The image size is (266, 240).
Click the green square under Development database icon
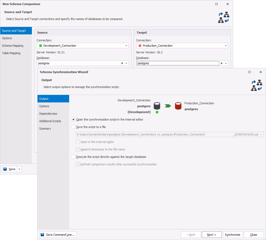157,112
